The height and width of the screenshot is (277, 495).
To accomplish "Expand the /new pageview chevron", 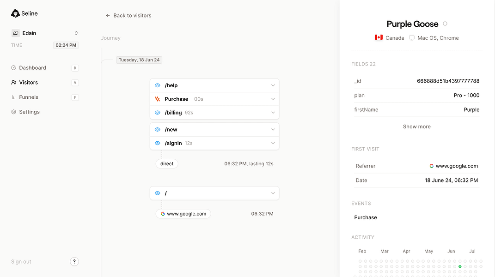I will pos(273,130).
